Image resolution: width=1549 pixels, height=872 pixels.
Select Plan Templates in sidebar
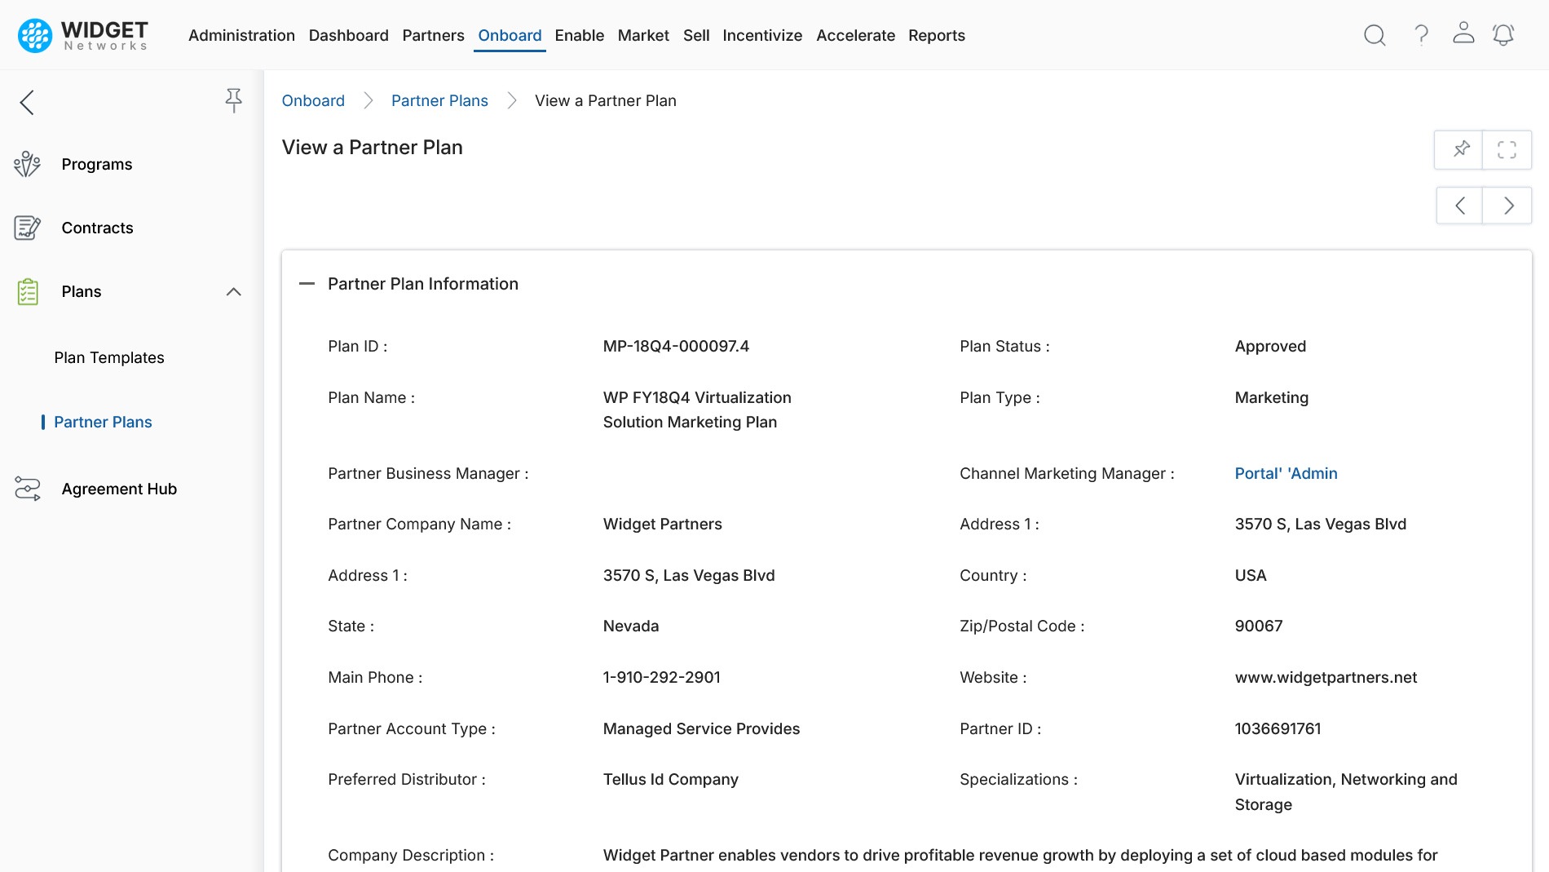click(x=109, y=357)
